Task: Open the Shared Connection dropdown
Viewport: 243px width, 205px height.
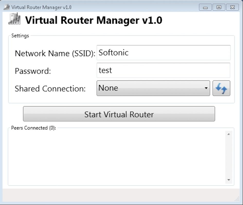Action: 153,88
